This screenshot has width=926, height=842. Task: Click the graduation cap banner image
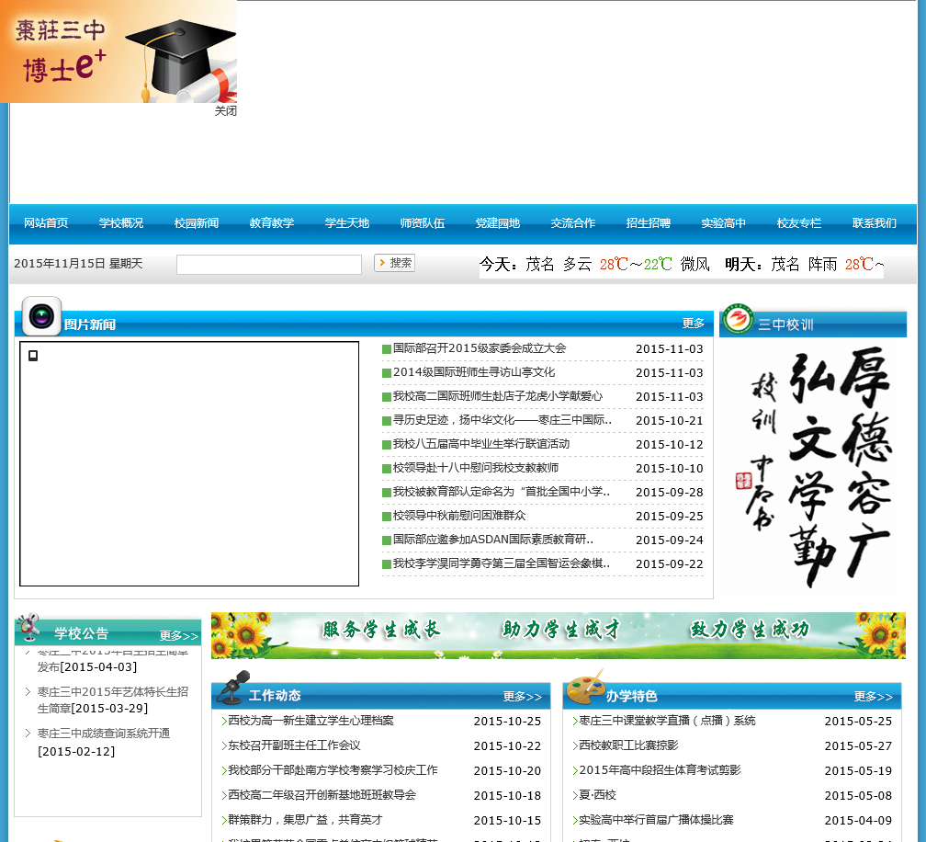click(x=119, y=51)
